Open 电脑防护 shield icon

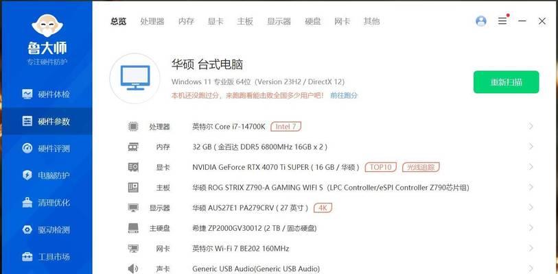[27, 175]
